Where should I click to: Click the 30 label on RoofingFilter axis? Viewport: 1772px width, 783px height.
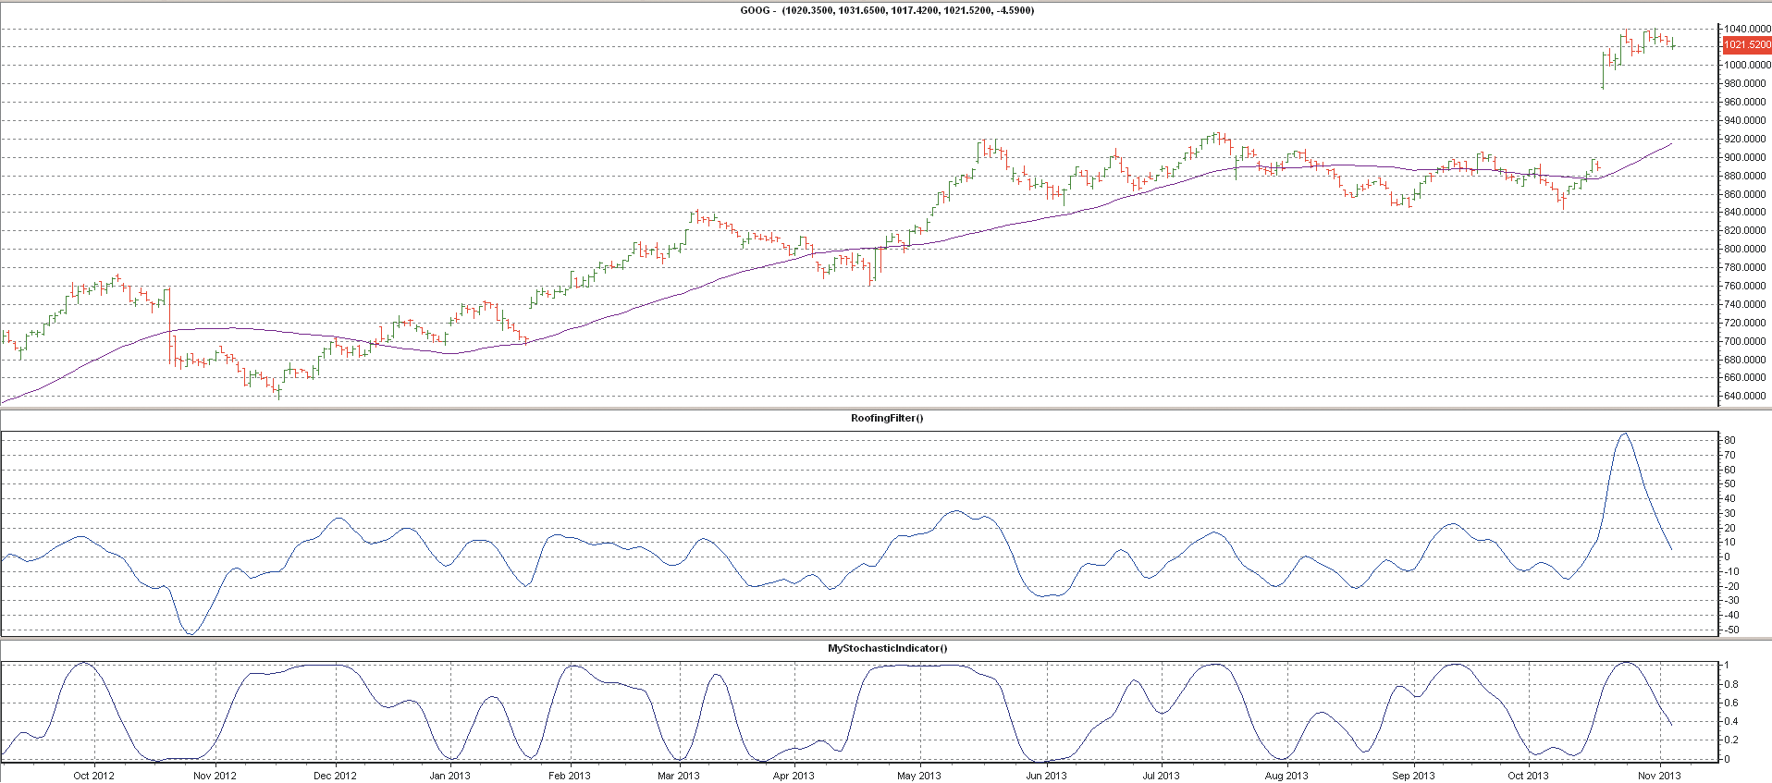point(1729,513)
